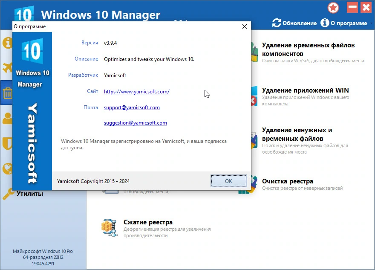Open Удаление приложений WIN
The image size is (375, 270).
tap(305, 90)
